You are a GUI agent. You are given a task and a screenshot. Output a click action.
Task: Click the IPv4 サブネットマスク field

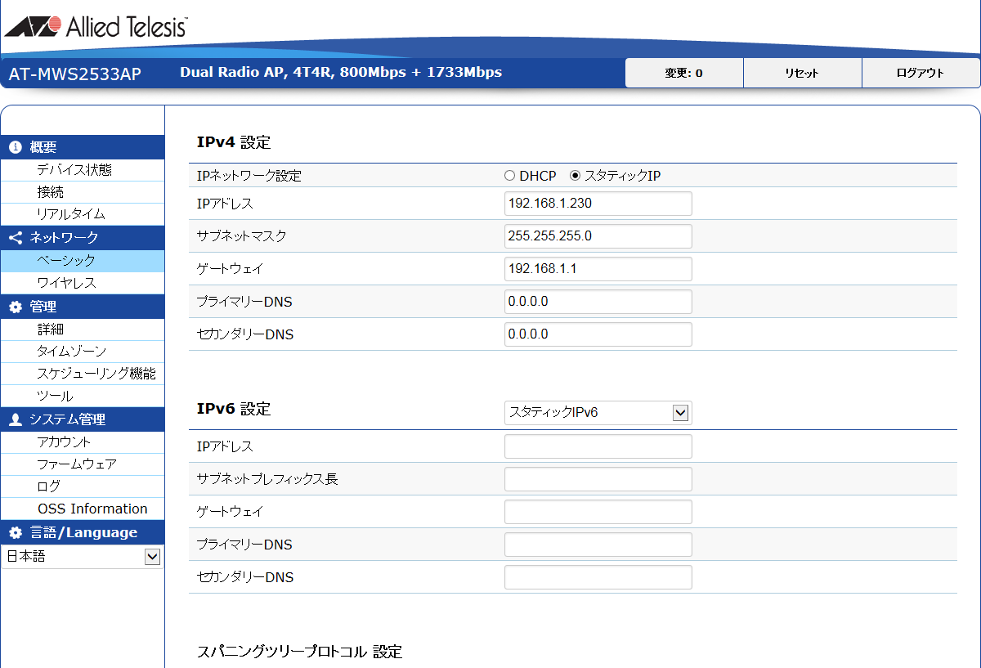coord(598,236)
